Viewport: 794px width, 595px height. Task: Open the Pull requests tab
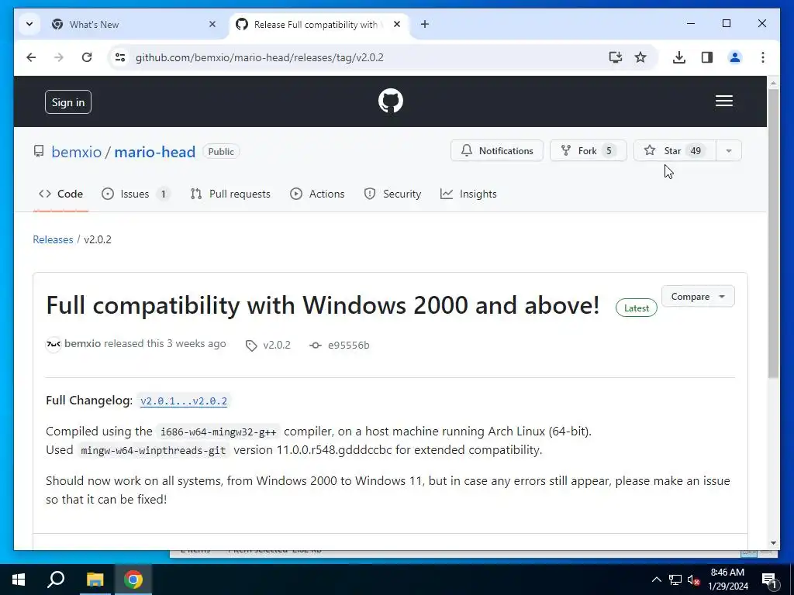(x=230, y=194)
